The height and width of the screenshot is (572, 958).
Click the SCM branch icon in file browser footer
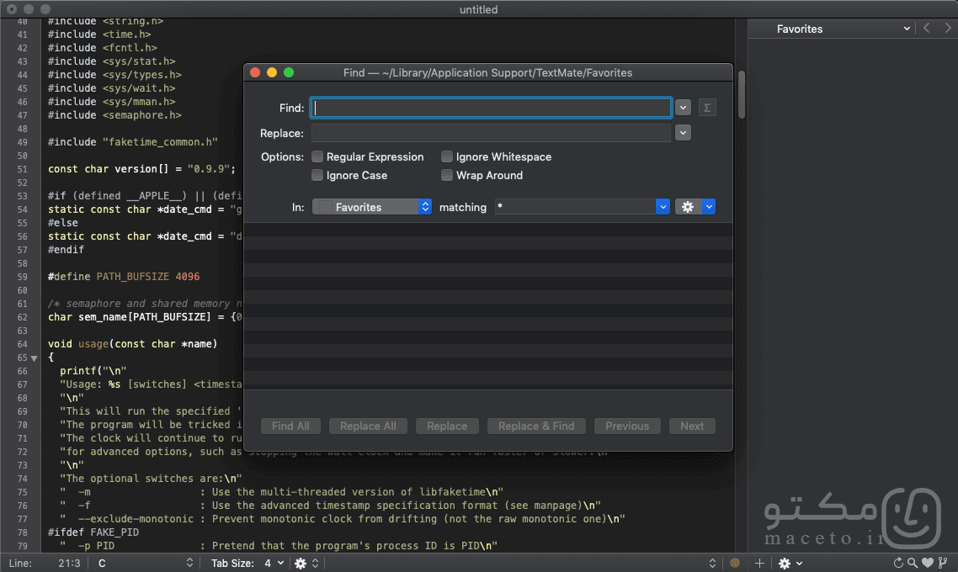tap(943, 563)
